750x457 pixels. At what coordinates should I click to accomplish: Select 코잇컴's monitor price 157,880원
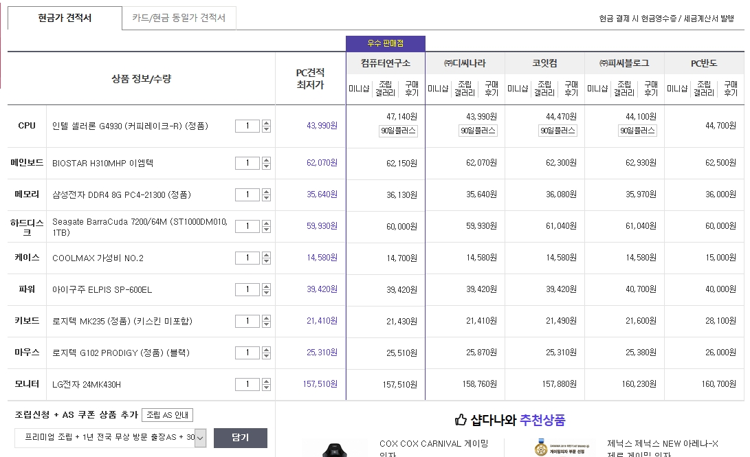[559, 384]
